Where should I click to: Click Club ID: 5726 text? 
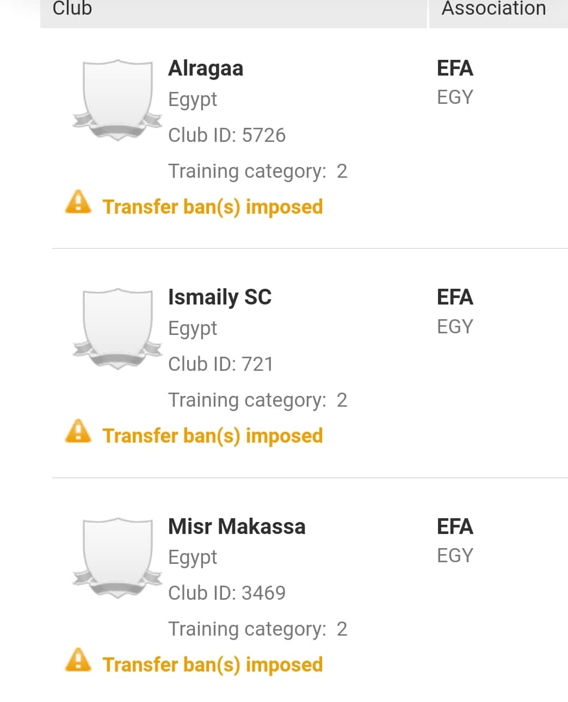pyautogui.click(x=226, y=135)
